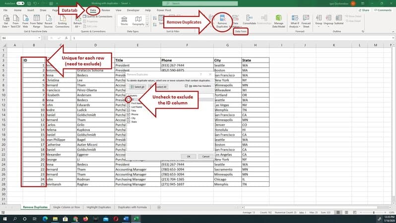Open the Word app in taskbar
The height and width of the screenshot is (223, 396).
(x=126, y=219)
